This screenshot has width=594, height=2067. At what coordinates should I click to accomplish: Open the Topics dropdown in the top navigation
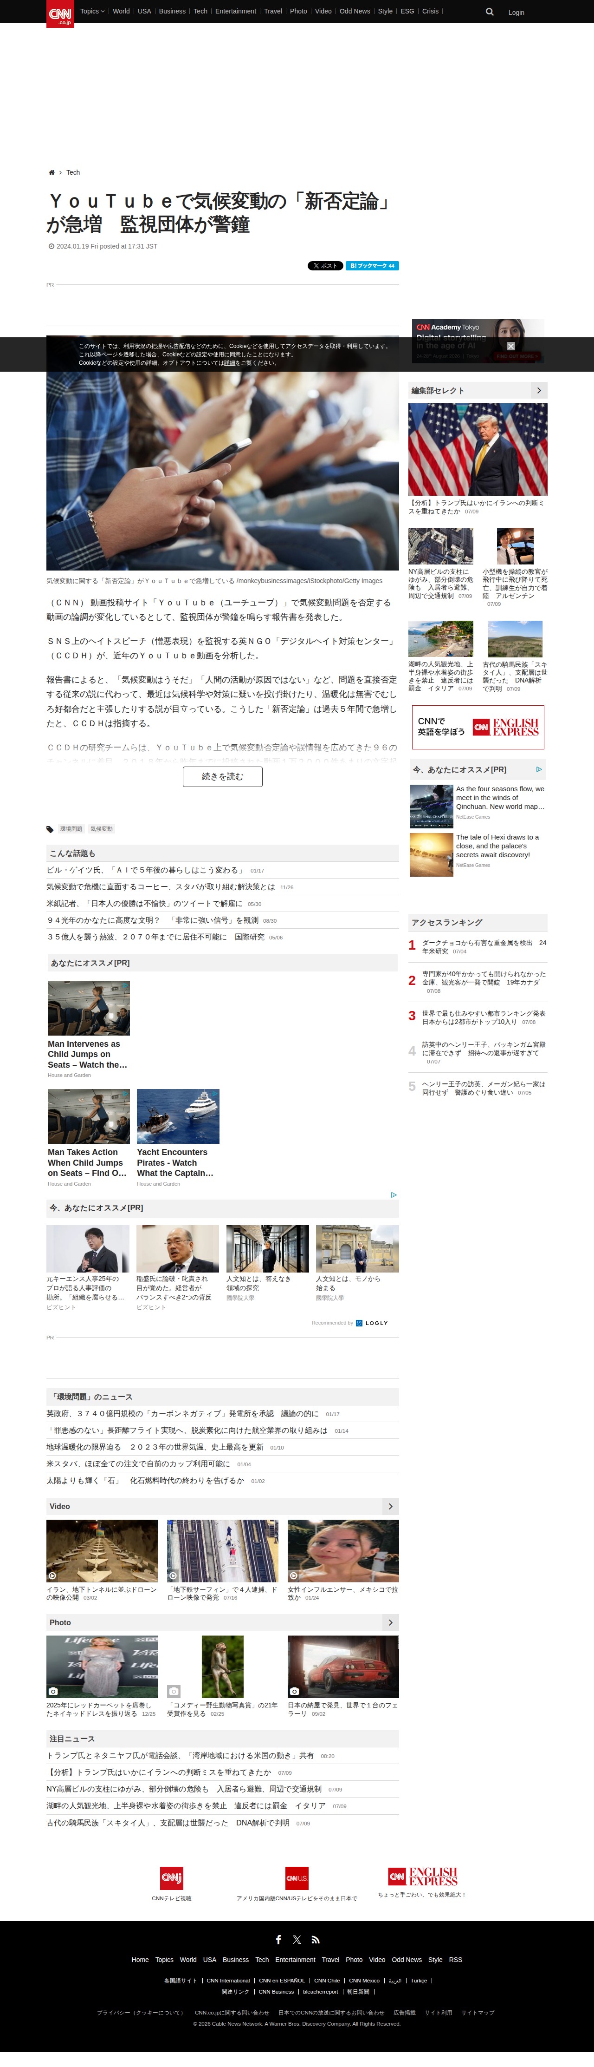coord(92,11)
